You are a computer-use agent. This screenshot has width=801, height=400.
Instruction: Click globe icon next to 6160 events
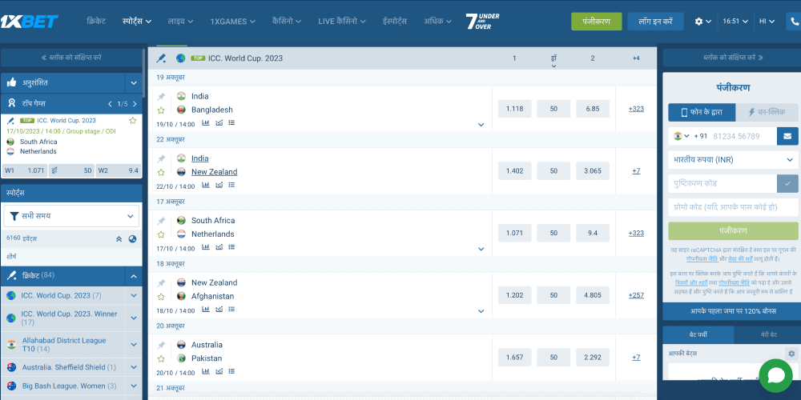[x=132, y=238]
